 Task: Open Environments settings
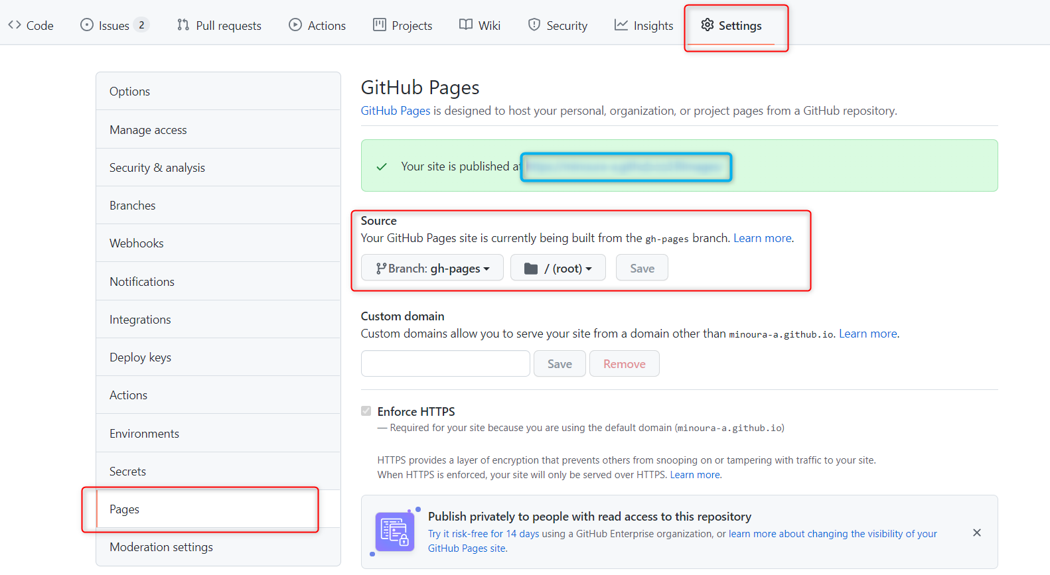(x=218, y=434)
